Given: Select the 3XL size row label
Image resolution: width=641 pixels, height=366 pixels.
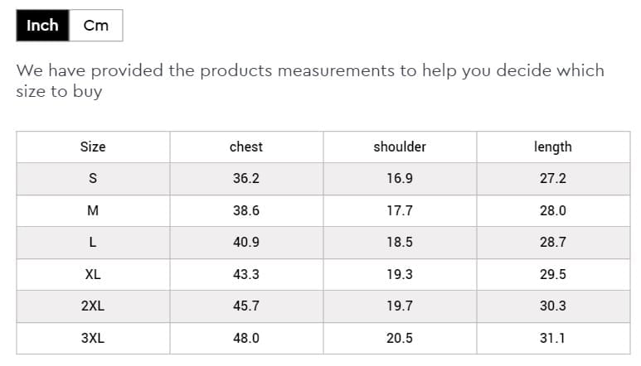Looking at the screenshot, I should [x=93, y=338].
